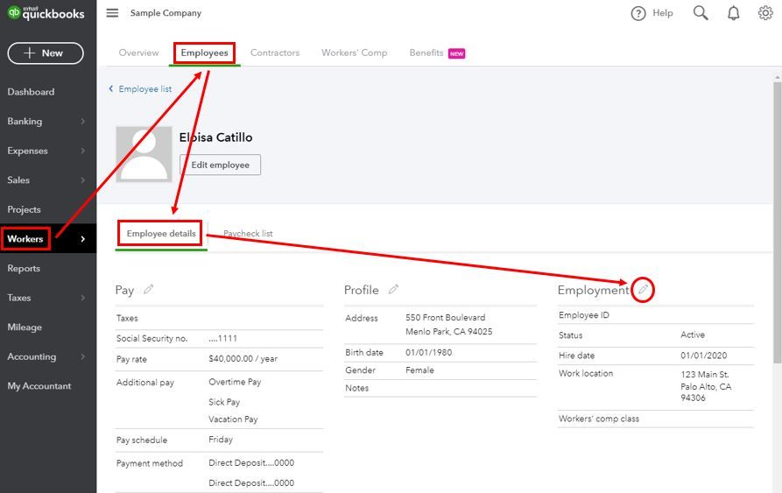This screenshot has width=782, height=493.
Task: Open Mileage in sidebar
Action: [25, 327]
